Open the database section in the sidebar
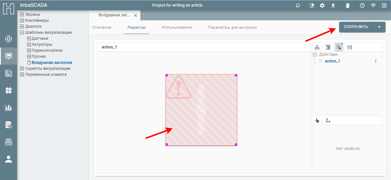 coord(9,125)
